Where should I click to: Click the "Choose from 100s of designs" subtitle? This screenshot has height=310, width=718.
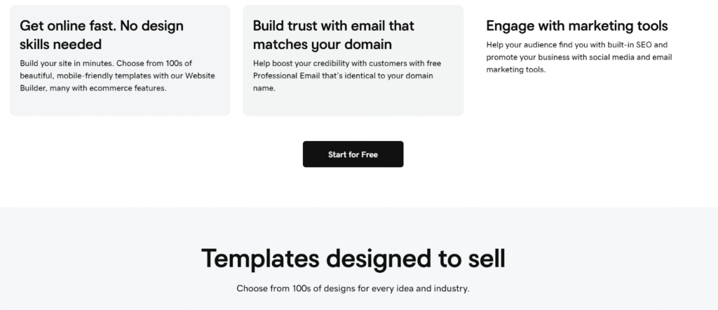pos(353,288)
